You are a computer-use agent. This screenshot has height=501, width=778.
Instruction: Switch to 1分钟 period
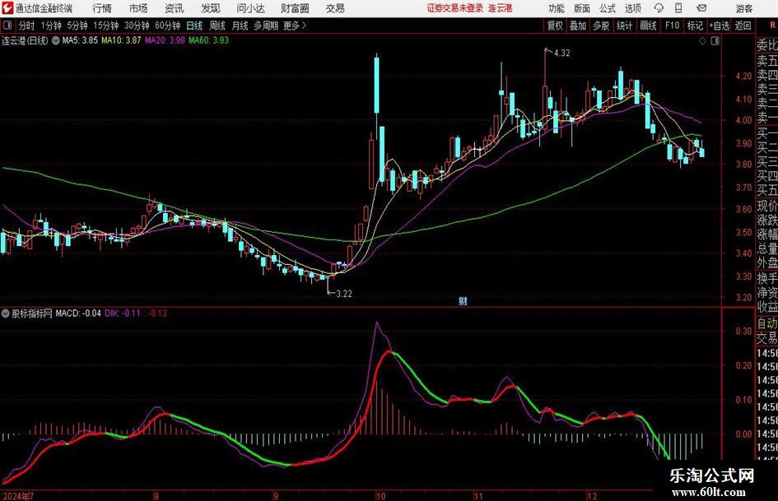tap(51, 26)
